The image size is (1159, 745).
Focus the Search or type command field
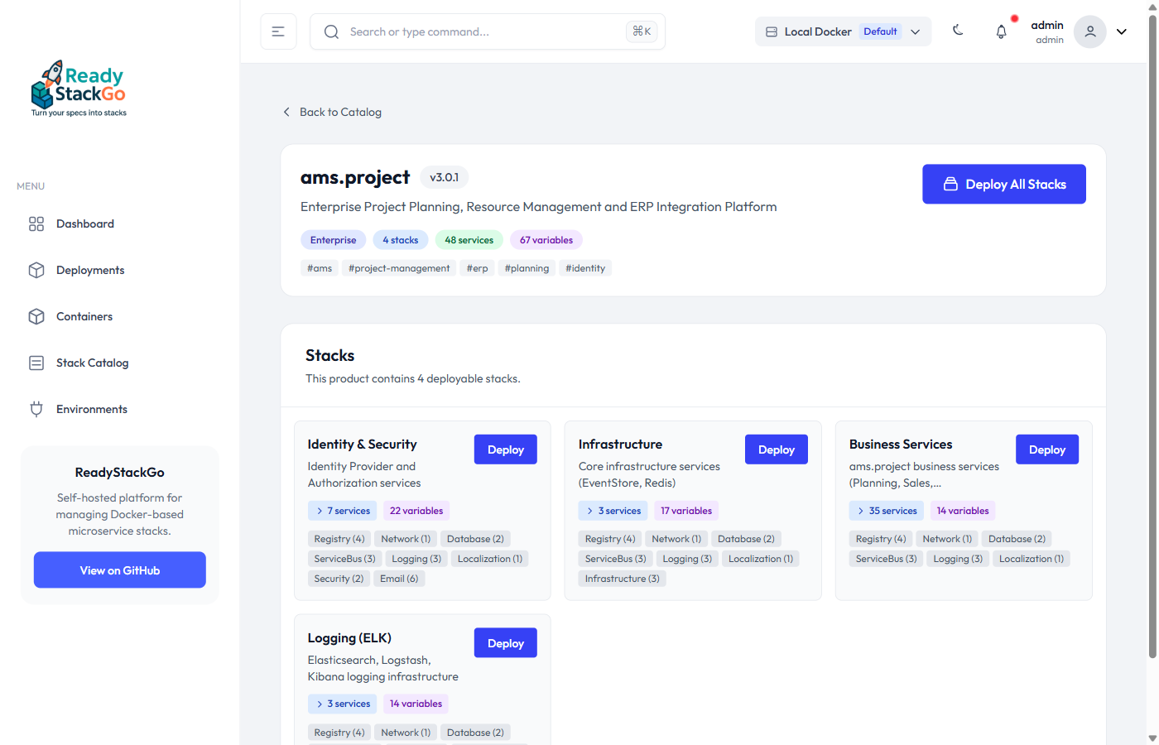coord(484,31)
